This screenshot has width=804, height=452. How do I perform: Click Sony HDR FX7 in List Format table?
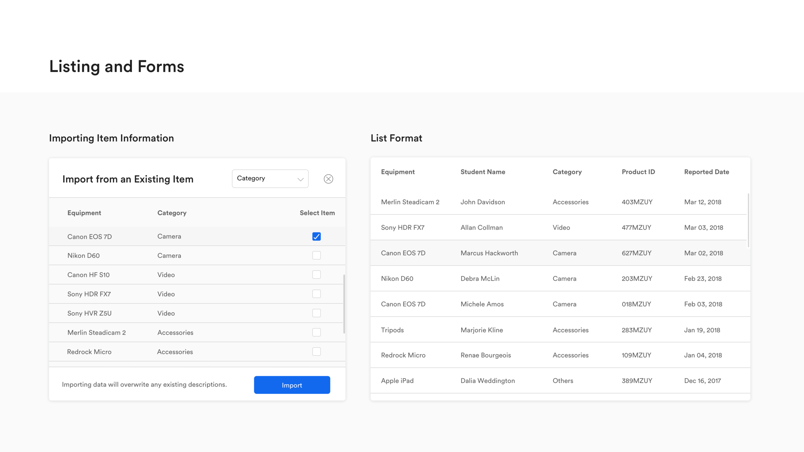[403, 227]
